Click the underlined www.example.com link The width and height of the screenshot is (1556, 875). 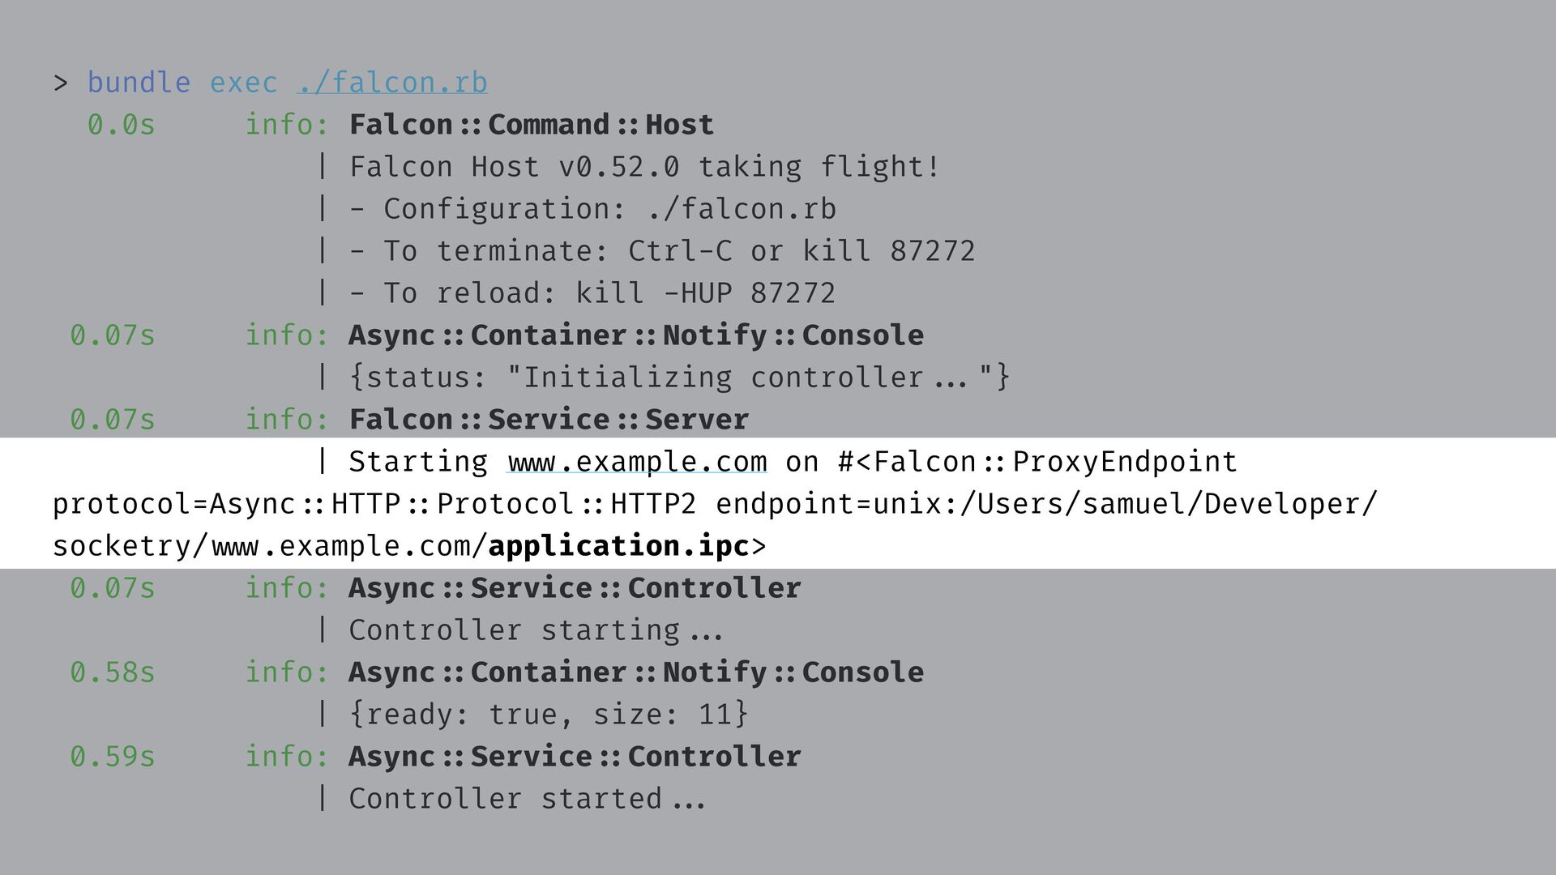pyautogui.click(x=637, y=462)
